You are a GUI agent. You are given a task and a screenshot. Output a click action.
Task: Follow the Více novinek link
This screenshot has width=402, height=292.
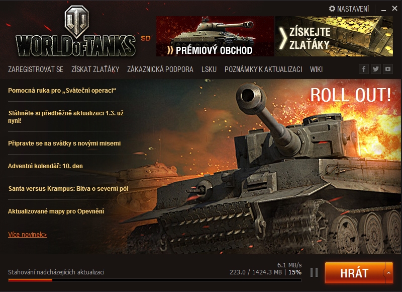tap(28, 234)
